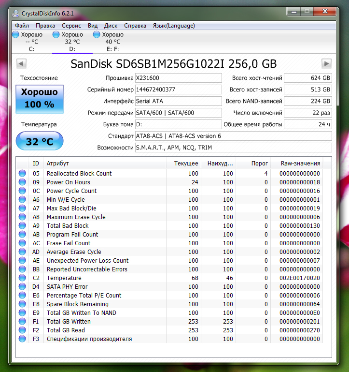Click raw value 002E00170020 in Temperature row
The width and height of the screenshot is (349, 372).
coord(299,278)
